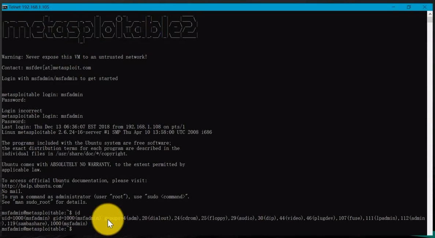Click the '119(sambashare),1000(msfadmin)' output text
435x238 pixels.
coord(47,224)
